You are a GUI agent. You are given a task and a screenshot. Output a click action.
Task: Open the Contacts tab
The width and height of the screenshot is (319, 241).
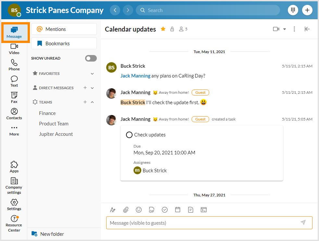(14, 114)
